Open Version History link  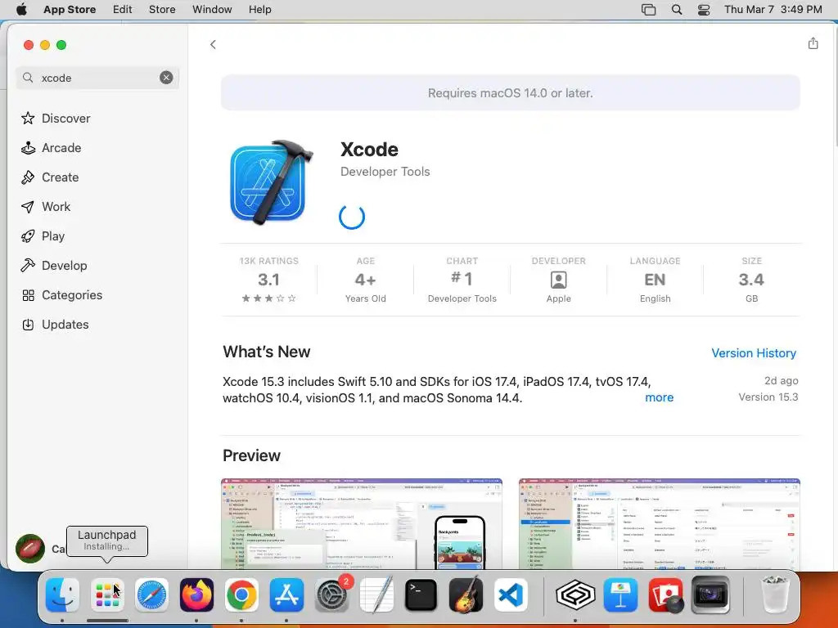point(754,353)
